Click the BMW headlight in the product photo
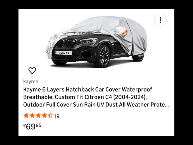 click(89, 41)
